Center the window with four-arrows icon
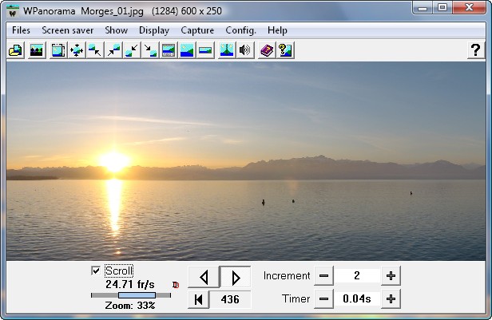 (x=77, y=50)
